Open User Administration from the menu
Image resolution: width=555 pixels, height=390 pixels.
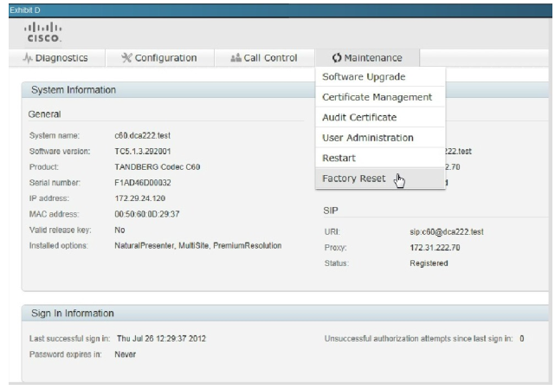[367, 138]
